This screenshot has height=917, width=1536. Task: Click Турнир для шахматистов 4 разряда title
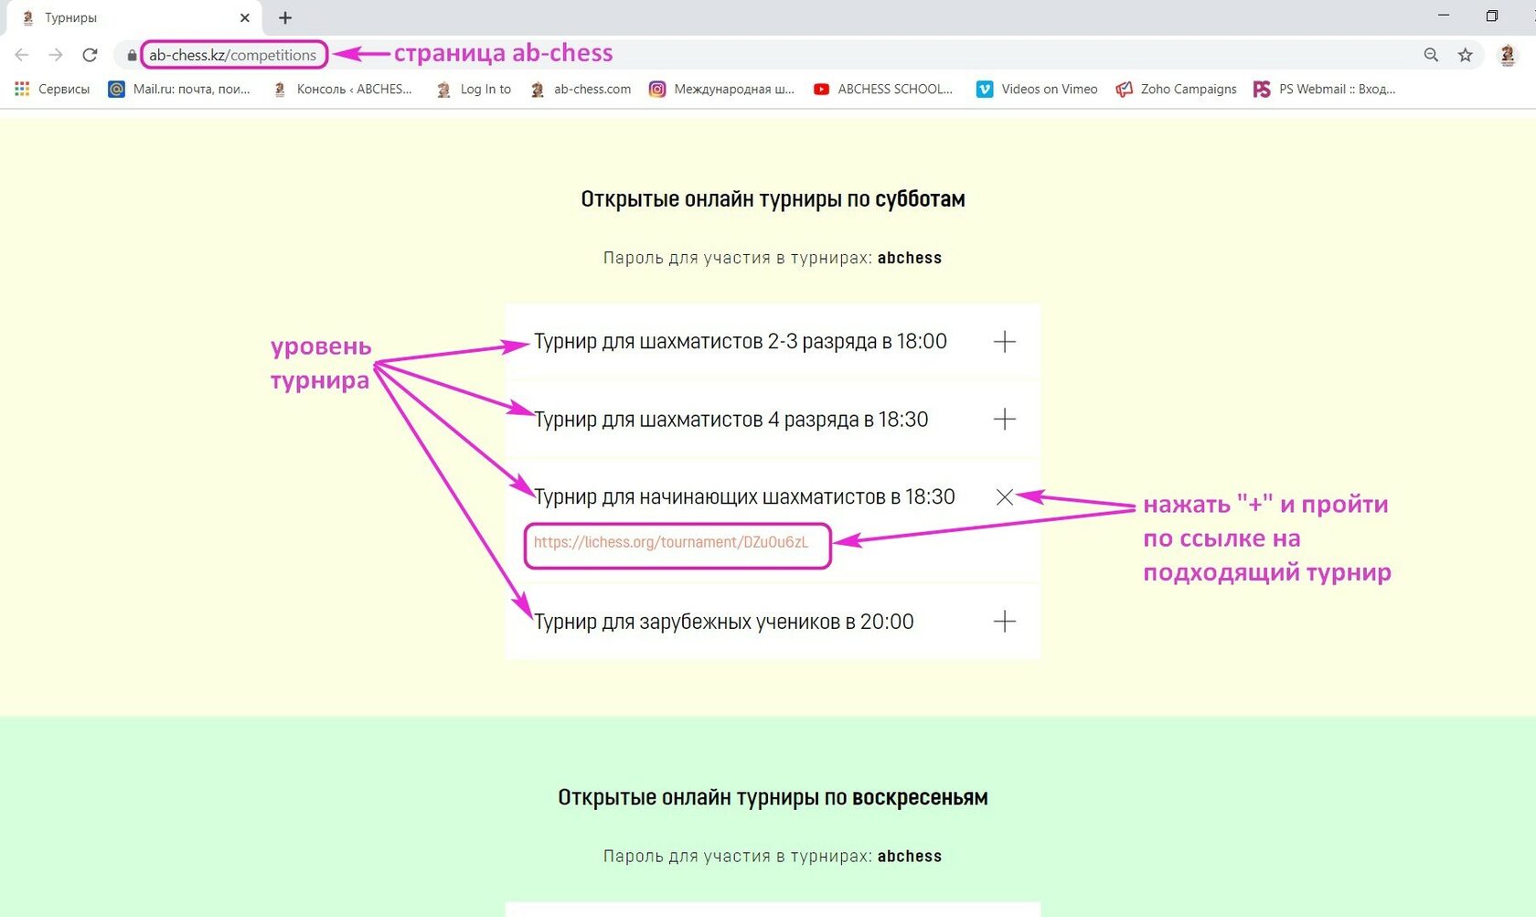tap(731, 420)
